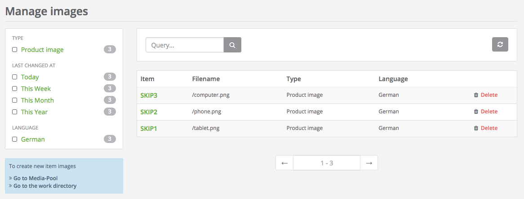Click the 1 - 3 page indicator
This screenshot has width=524, height=199.
coord(327,163)
